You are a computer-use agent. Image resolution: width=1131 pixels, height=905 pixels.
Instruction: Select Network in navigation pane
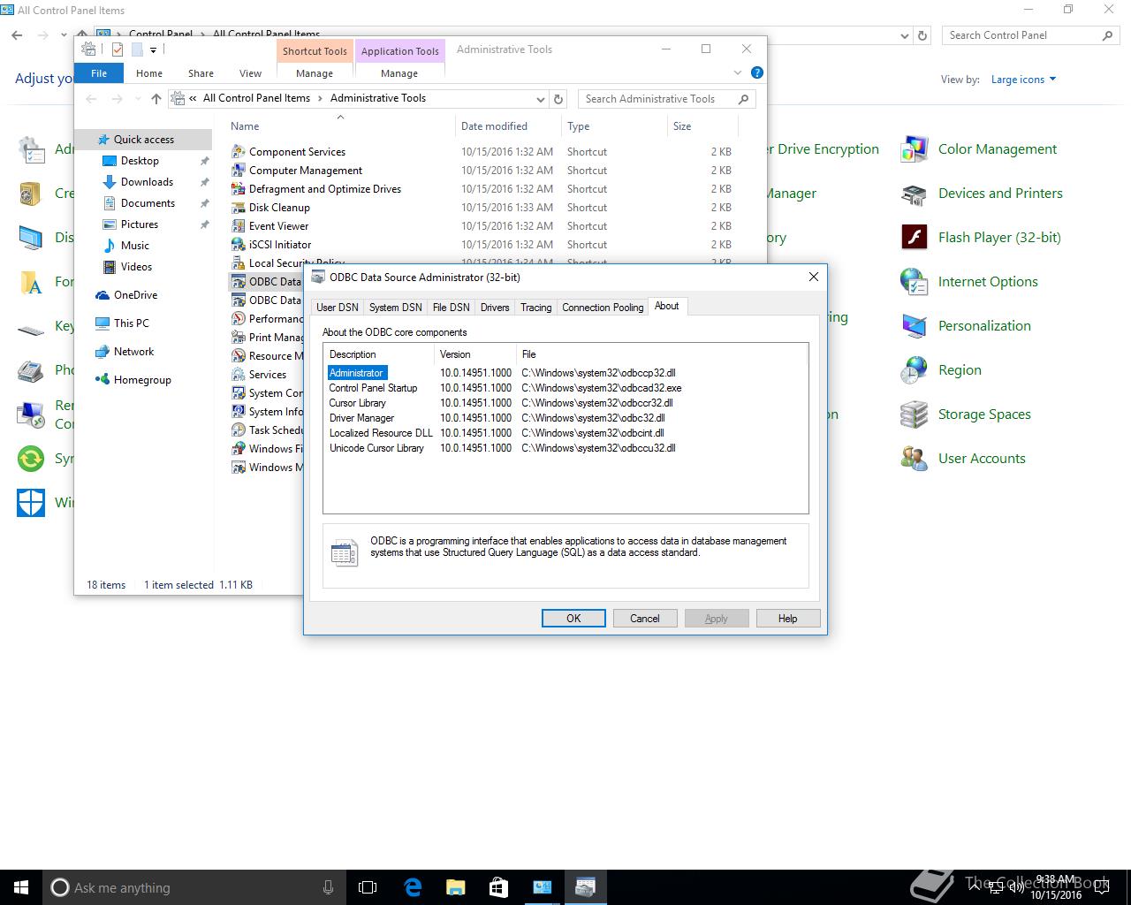133,352
